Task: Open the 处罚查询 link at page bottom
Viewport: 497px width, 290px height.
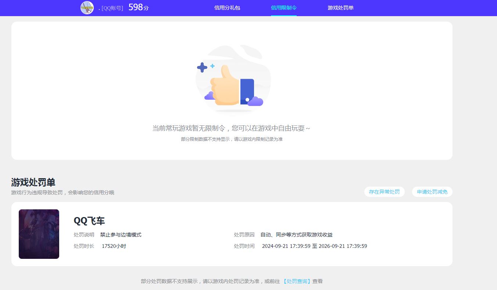Action: pos(297,281)
